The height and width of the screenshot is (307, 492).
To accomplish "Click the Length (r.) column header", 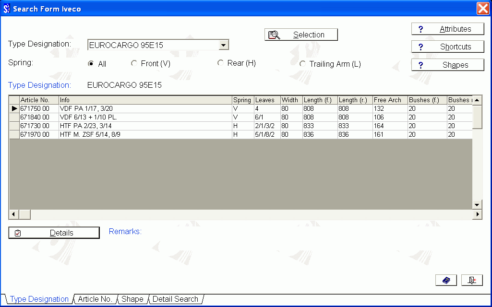I will pos(355,100).
